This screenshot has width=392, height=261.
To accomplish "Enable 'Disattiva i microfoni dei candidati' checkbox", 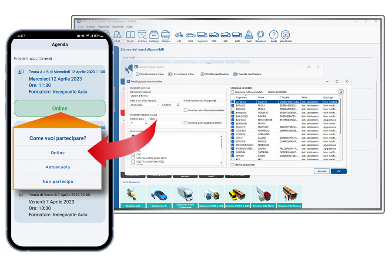I will click(x=185, y=110).
